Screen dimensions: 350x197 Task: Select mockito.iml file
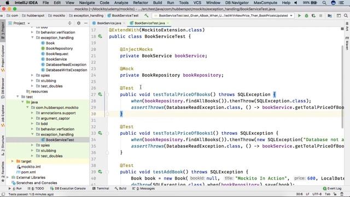31,166
